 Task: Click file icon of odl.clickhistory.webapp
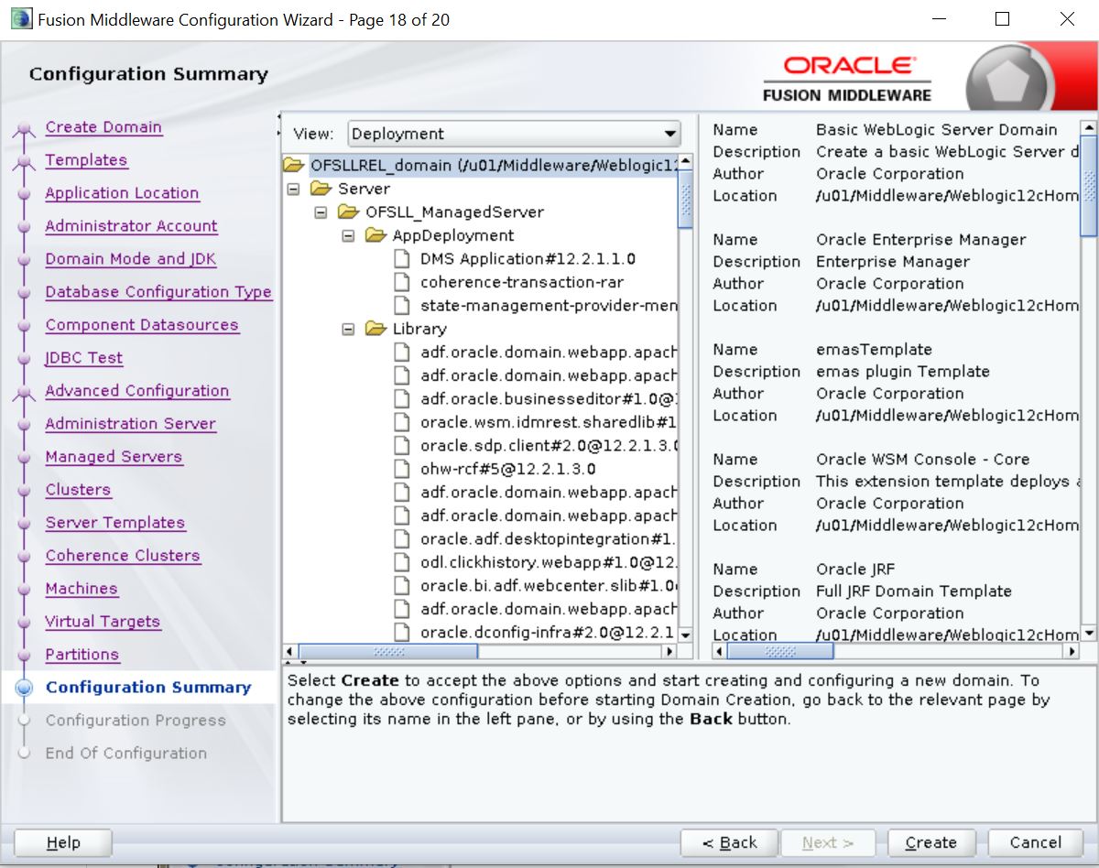click(x=401, y=562)
